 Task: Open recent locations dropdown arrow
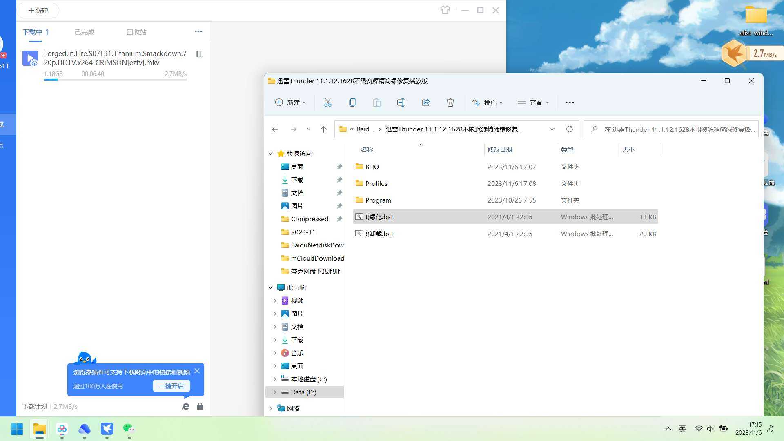[x=309, y=129]
